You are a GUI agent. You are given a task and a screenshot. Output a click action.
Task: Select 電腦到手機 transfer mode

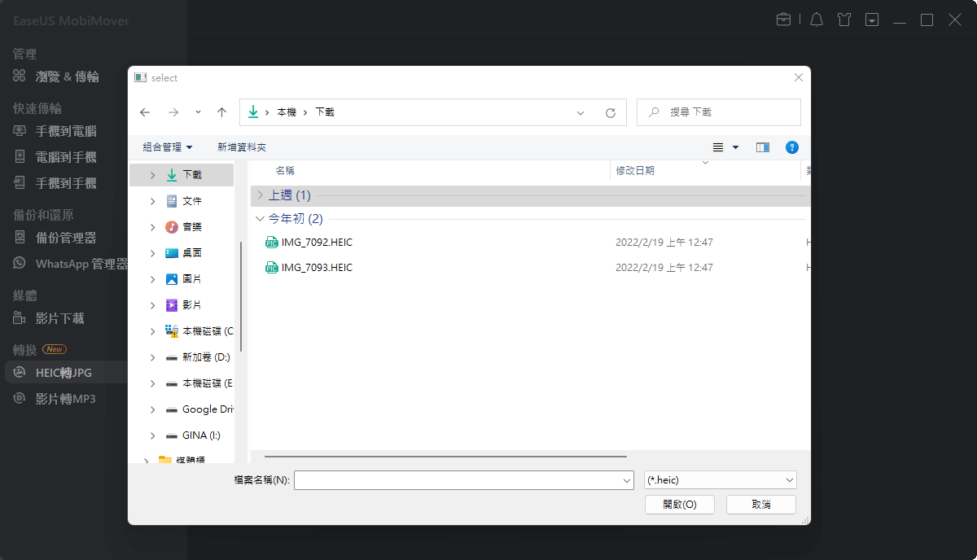pos(60,156)
